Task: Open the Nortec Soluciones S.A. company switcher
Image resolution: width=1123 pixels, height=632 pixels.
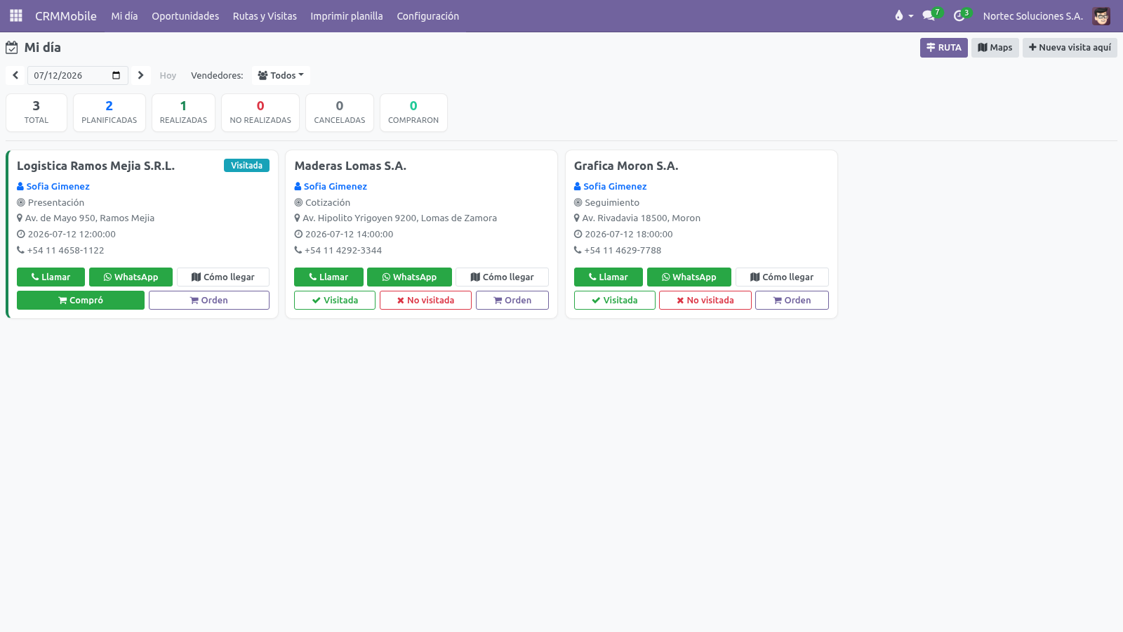Action: tap(1032, 16)
